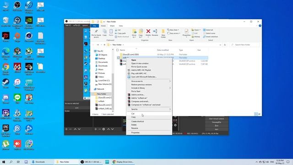Choose Open in the context menu
The image size is (293, 165).
click(149, 60)
